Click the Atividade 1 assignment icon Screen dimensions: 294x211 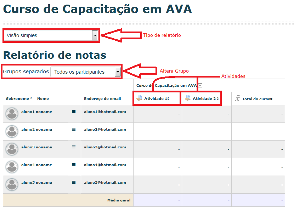pos(139,98)
